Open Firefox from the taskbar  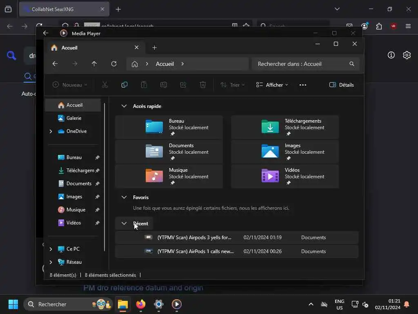coord(141,304)
